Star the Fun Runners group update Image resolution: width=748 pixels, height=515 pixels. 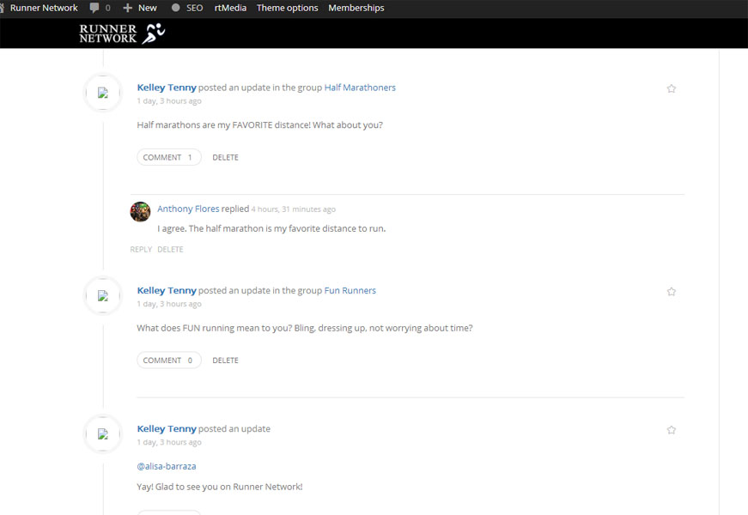point(672,292)
